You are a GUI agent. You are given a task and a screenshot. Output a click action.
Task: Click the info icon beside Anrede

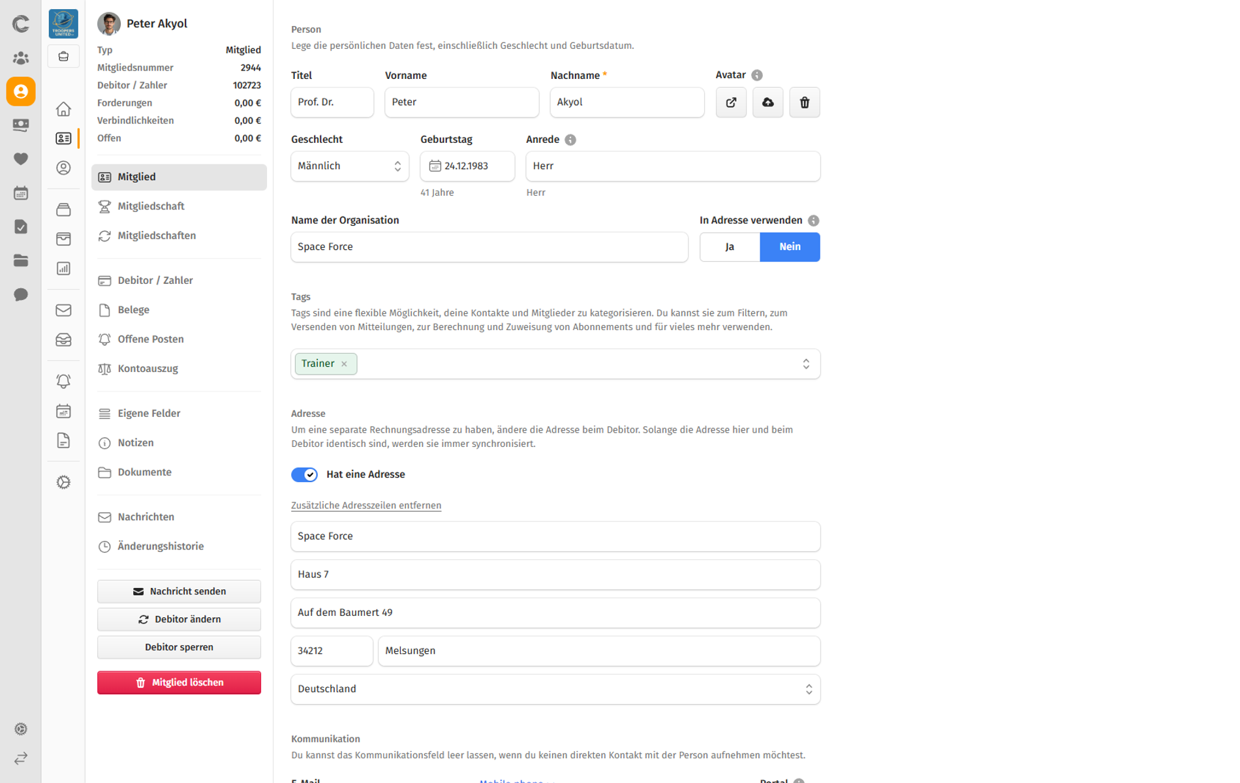(x=570, y=140)
